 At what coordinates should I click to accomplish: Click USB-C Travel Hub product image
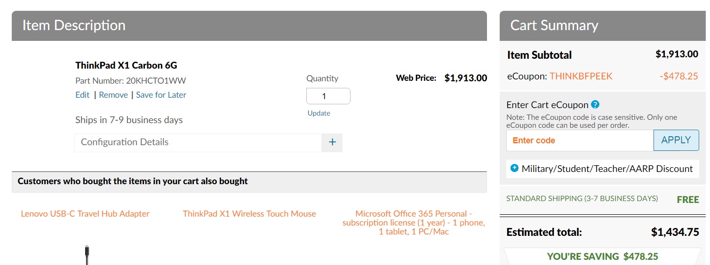(87, 255)
